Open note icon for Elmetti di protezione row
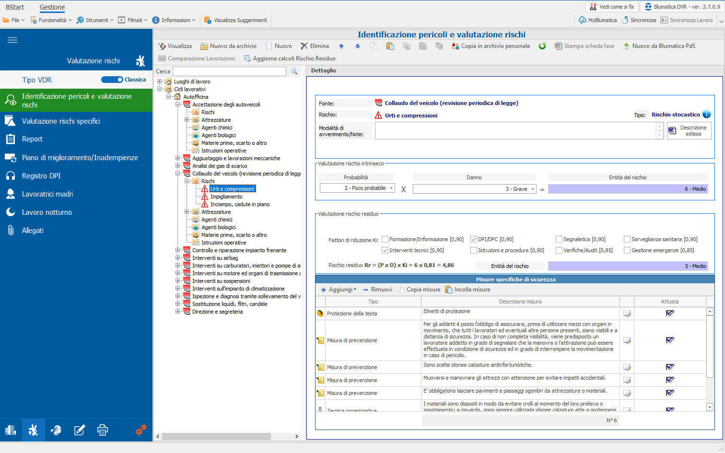This screenshot has height=453, width=725. pyautogui.click(x=627, y=314)
